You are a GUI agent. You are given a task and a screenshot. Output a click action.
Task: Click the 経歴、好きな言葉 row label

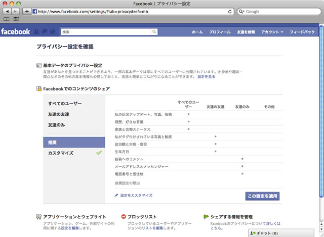(x=129, y=122)
